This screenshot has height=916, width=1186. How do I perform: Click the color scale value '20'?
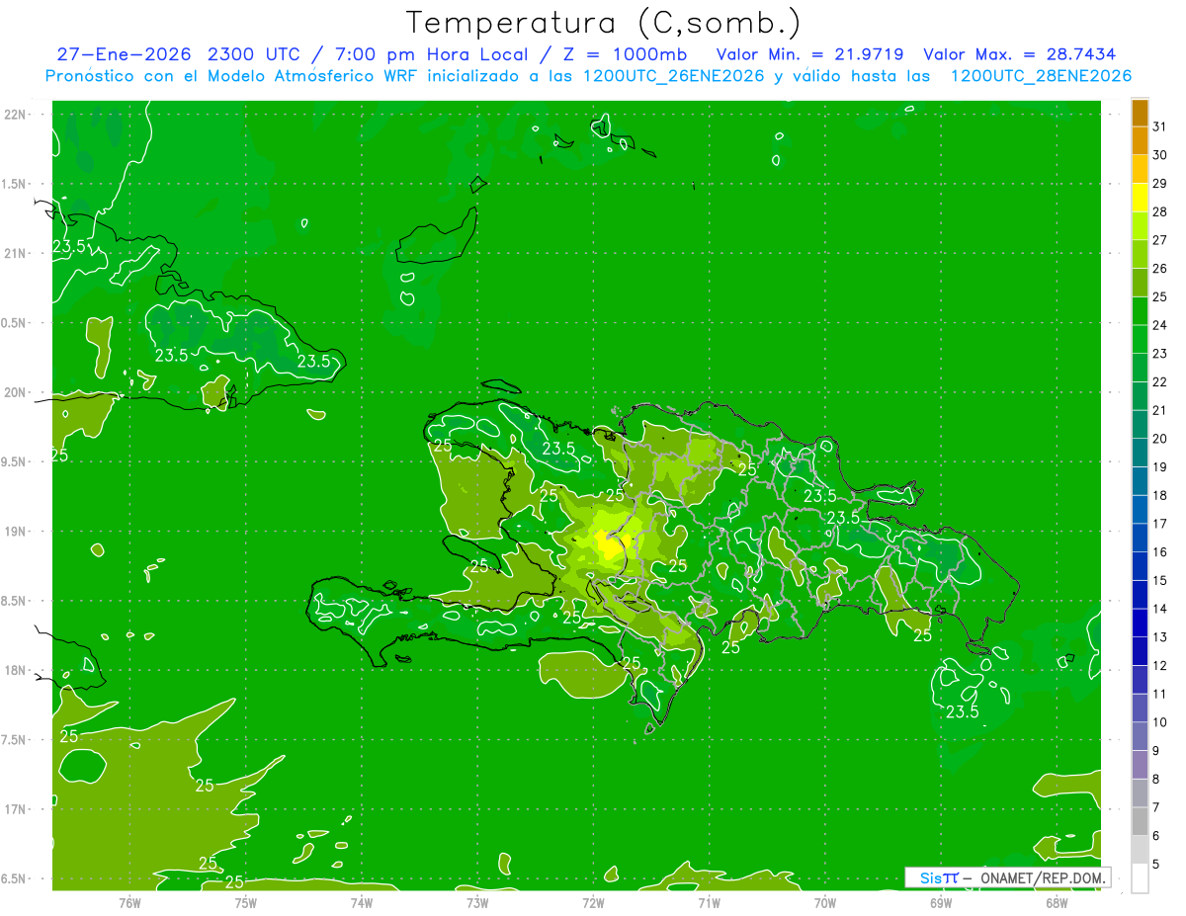click(1160, 439)
